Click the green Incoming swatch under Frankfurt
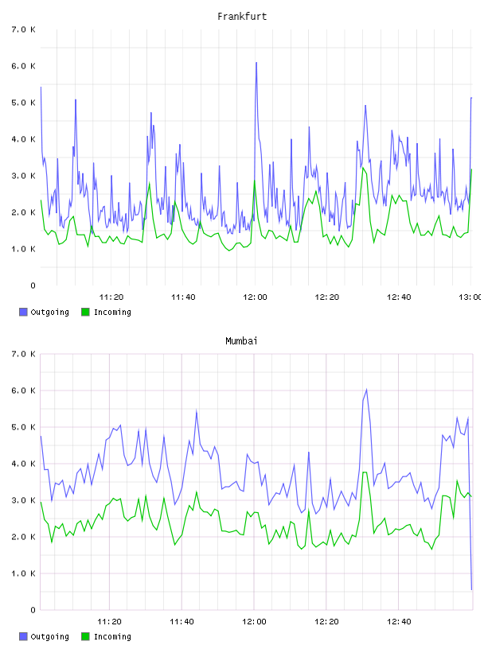This screenshot has height=649, width=484. click(x=85, y=312)
